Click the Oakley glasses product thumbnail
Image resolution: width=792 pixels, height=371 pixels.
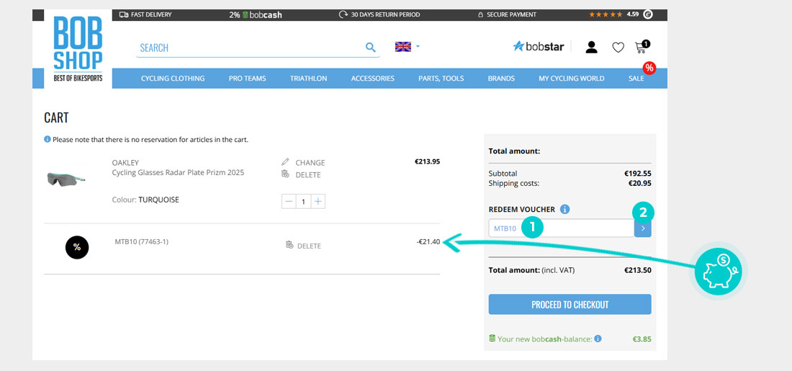(66, 179)
